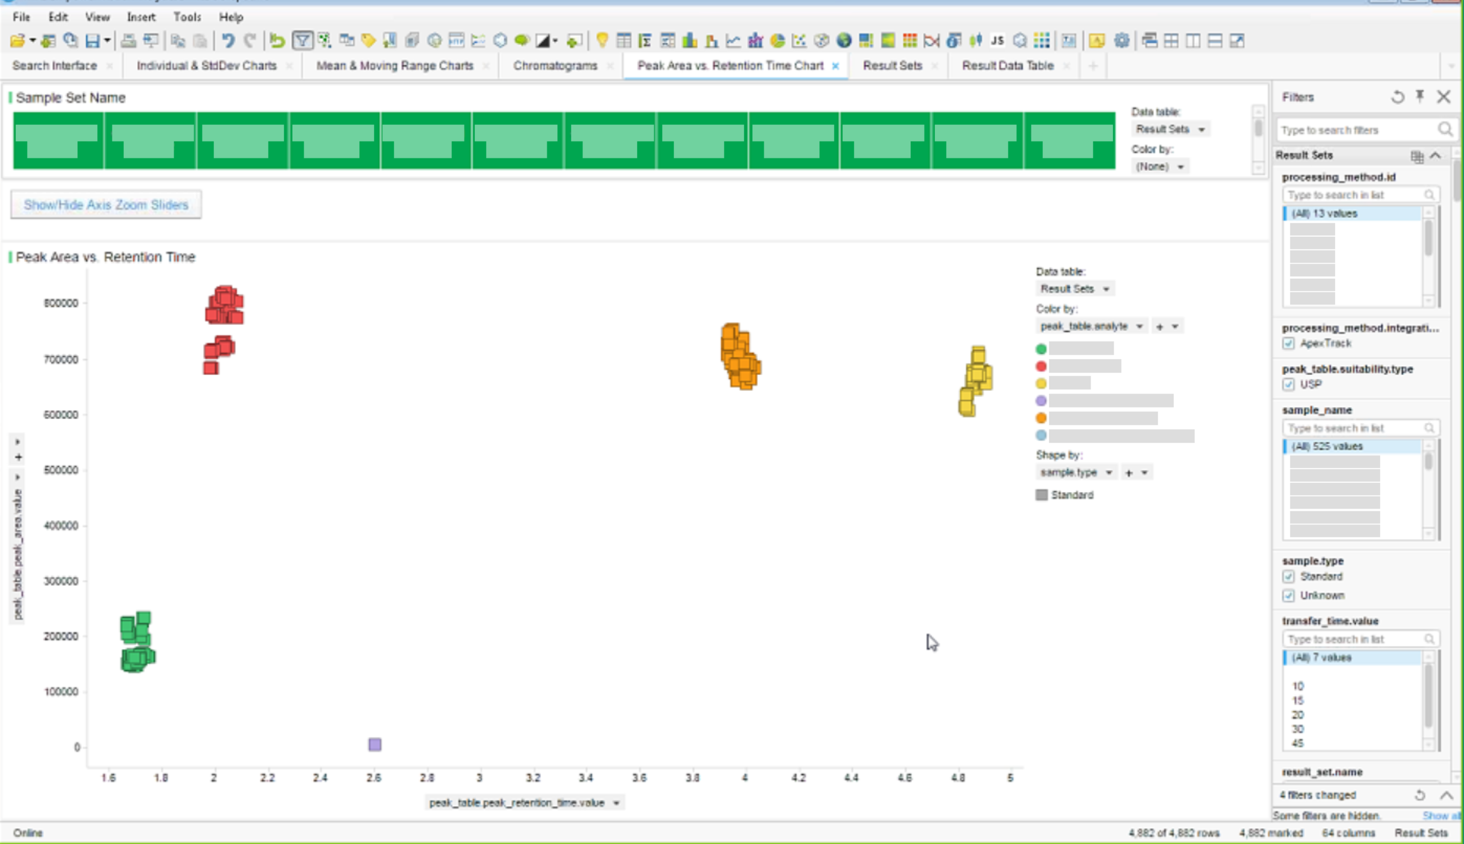The image size is (1464, 844).
Task: Click the map chart globe icon
Action: tap(844, 41)
